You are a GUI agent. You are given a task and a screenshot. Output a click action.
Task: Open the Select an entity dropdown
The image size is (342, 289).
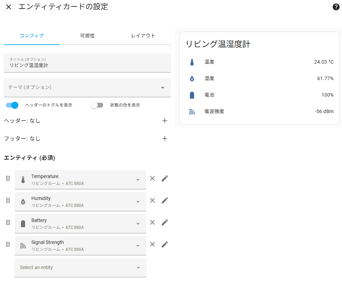(x=81, y=268)
